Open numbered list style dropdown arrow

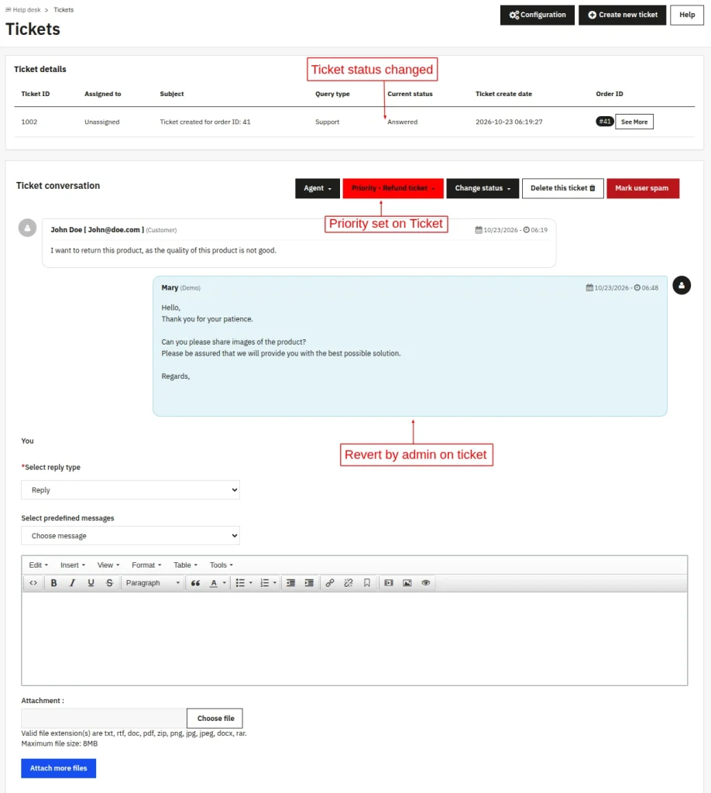tap(275, 582)
